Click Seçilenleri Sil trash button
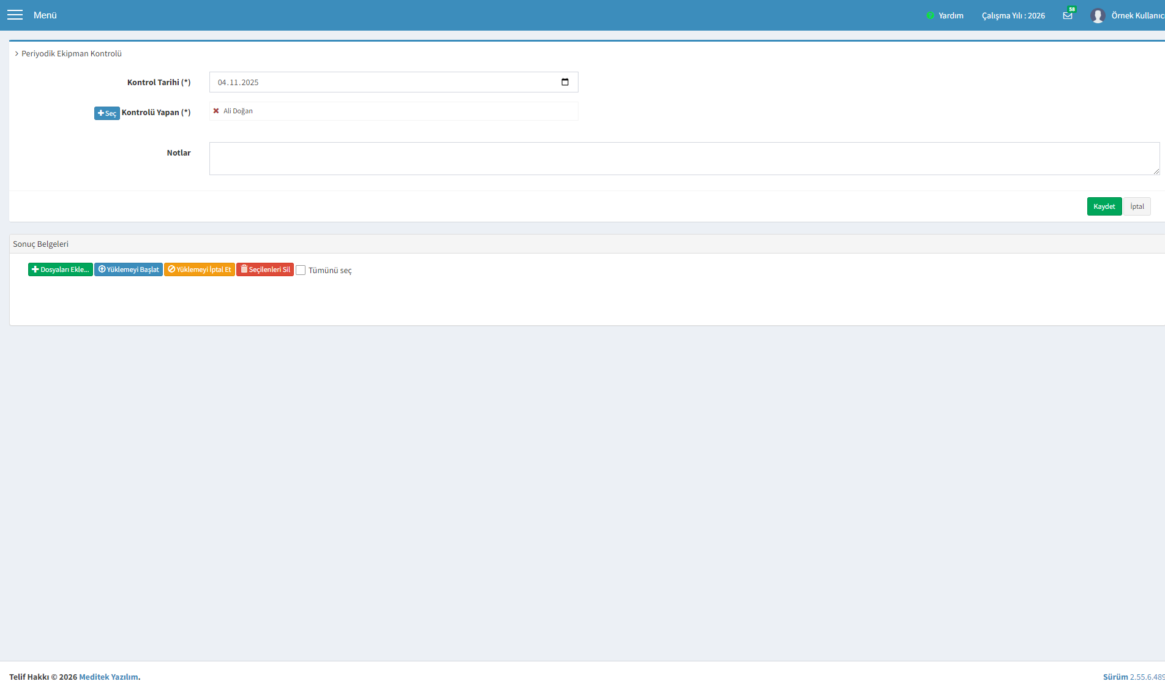Viewport: 1165px width, 692px height. 265,269
